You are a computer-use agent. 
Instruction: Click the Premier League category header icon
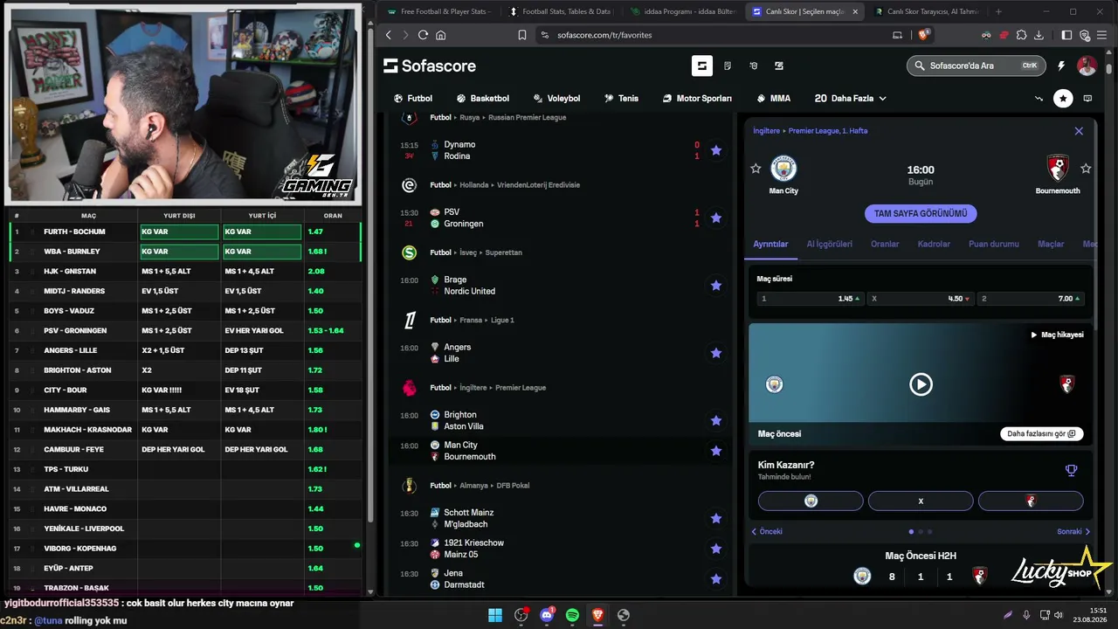pos(409,388)
